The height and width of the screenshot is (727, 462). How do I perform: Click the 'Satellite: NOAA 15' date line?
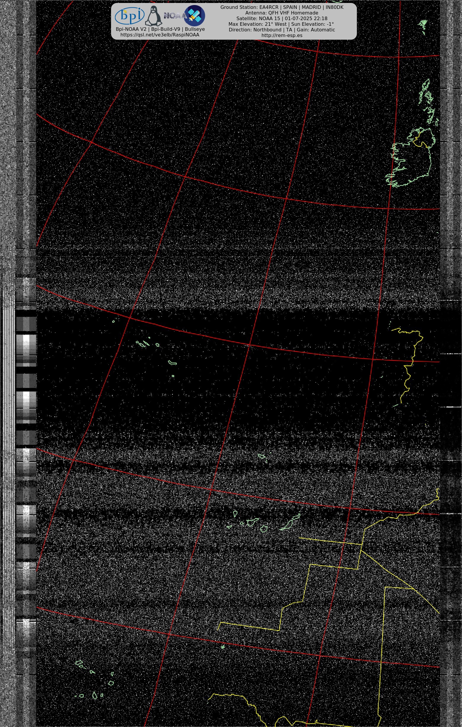pos(282,18)
